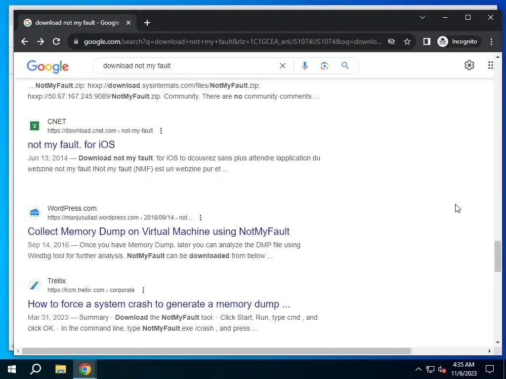Click the Chrome taskbar icon

pyautogui.click(x=85, y=369)
